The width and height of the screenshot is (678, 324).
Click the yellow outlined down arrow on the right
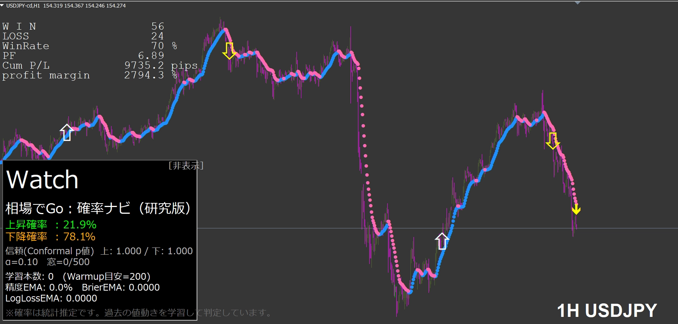pos(552,141)
